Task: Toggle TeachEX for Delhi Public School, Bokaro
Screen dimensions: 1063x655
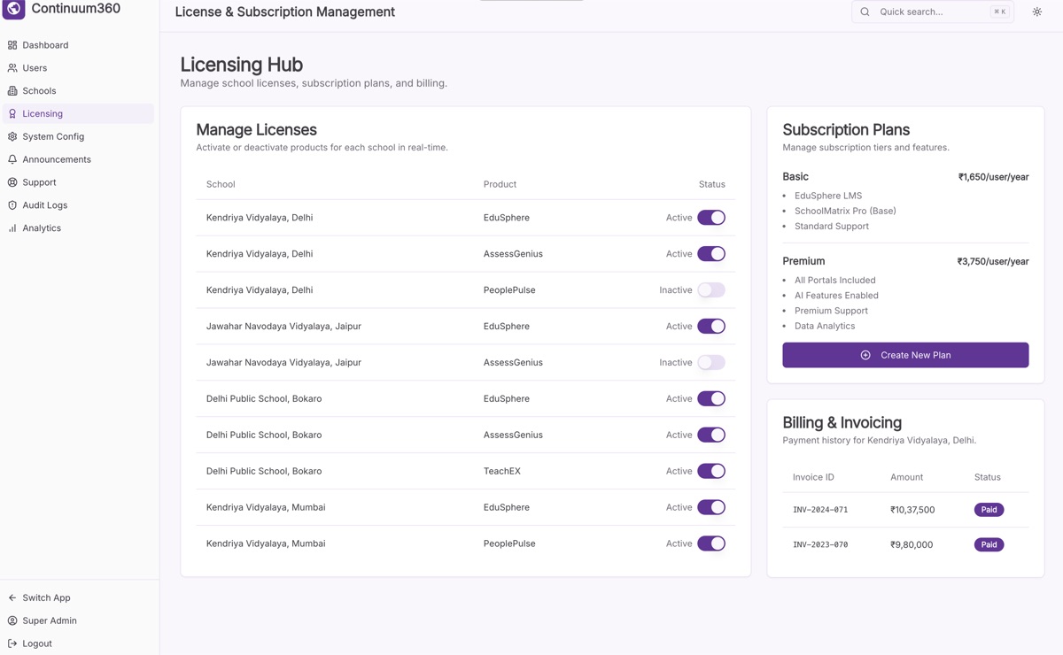Action: pos(711,472)
